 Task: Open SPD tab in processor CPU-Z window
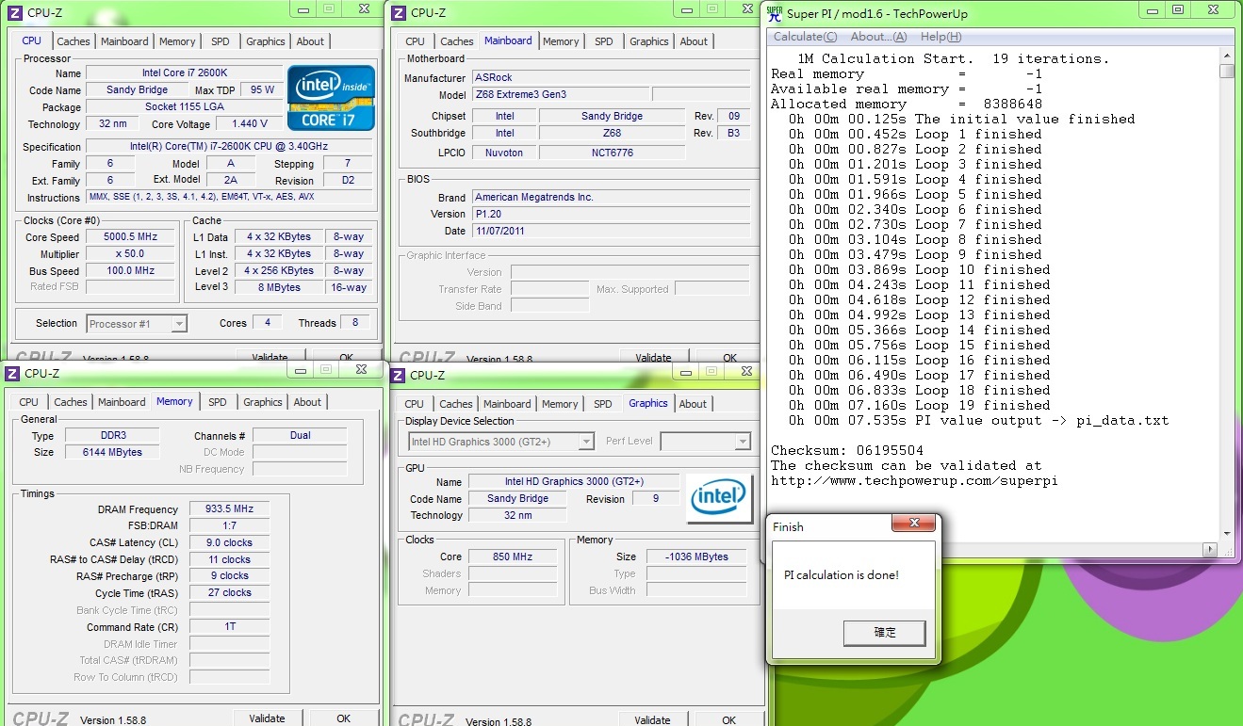[220, 41]
